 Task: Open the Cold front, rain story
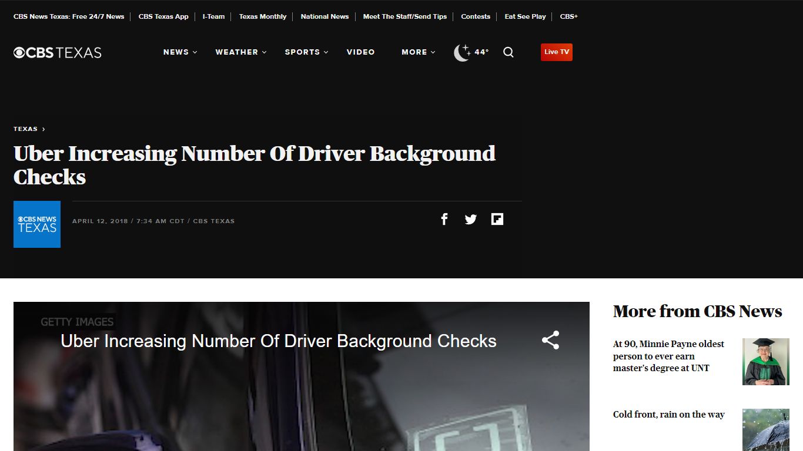(669, 415)
